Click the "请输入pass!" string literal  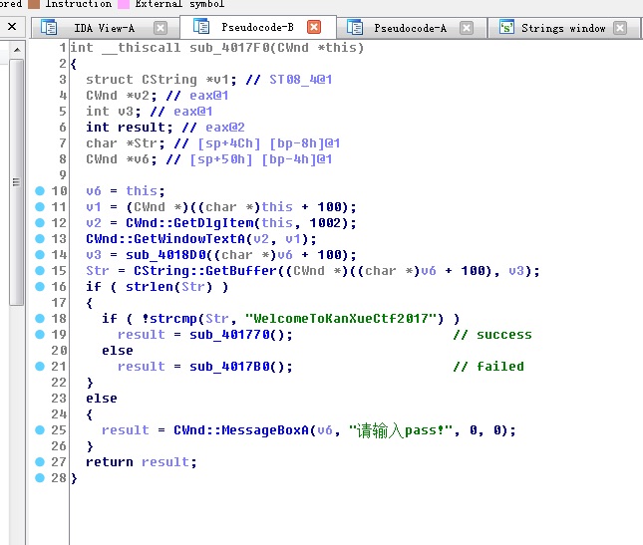point(401,430)
